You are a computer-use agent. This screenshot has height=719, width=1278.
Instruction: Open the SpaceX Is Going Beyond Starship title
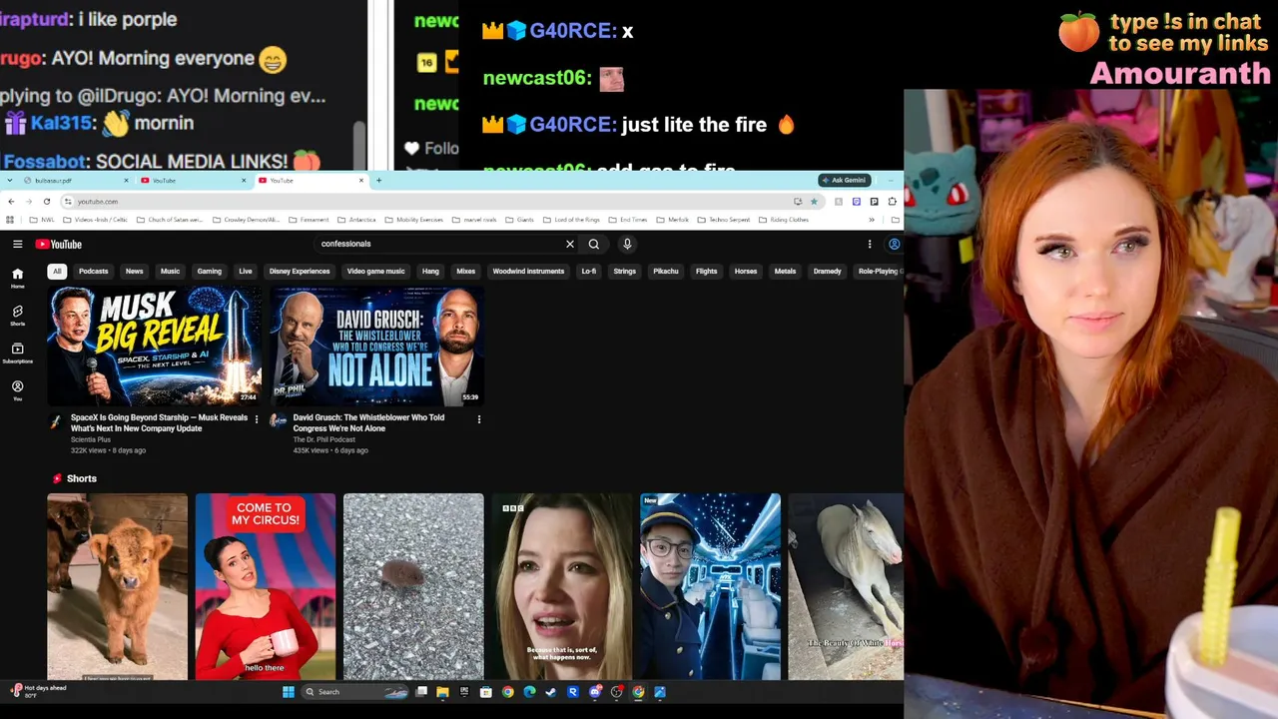[159, 423]
